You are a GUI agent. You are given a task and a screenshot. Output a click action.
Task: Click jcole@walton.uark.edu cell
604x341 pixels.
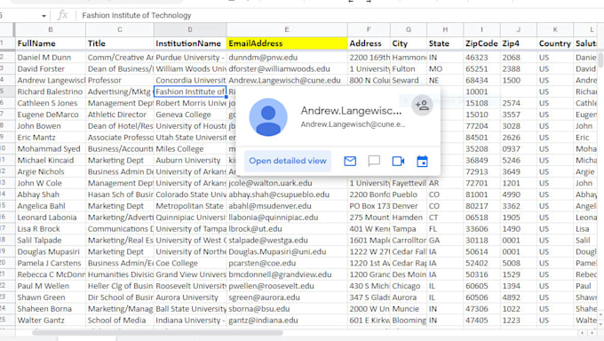(287, 183)
